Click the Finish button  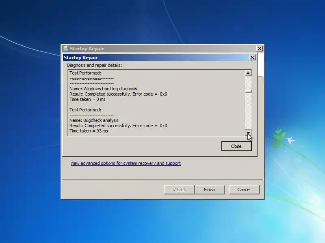(x=209, y=190)
